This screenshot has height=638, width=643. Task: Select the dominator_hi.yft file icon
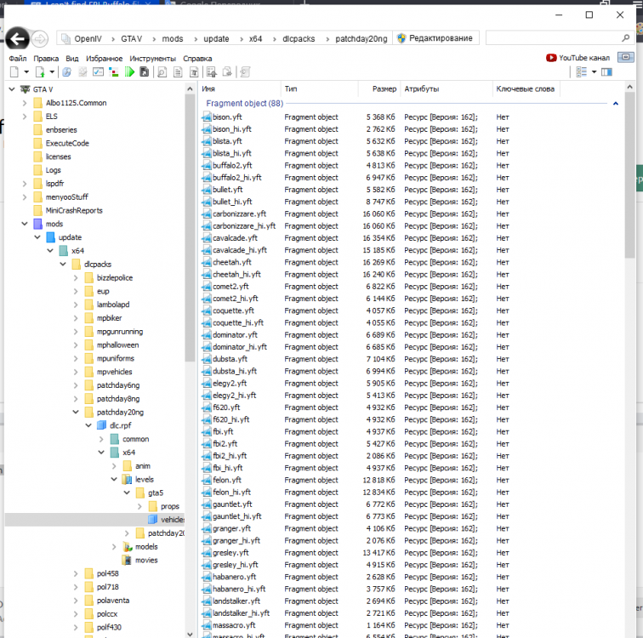coord(207,347)
